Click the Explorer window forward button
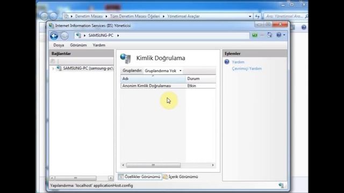This screenshot has height=193, width=344. (x=53, y=16)
